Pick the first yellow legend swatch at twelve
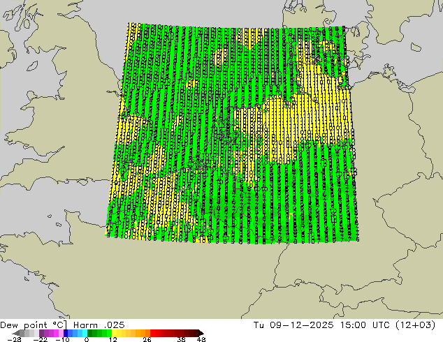 pyautogui.click(x=114, y=333)
